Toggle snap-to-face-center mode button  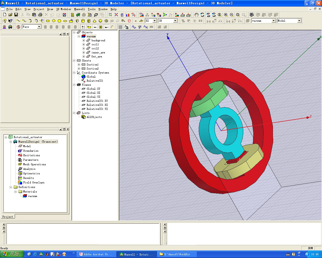[101, 27]
